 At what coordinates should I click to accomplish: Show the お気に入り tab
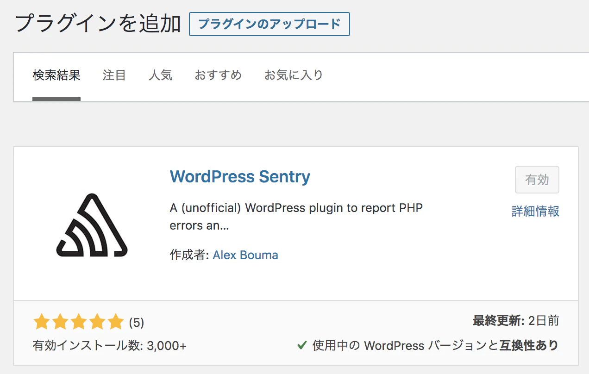294,75
